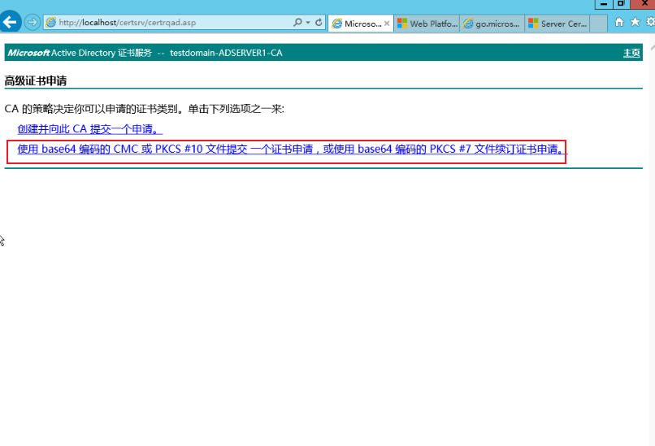655x446 pixels.
Task: Open base64 CMC or PKCS #10 request link
Action: pyautogui.click(x=293, y=149)
